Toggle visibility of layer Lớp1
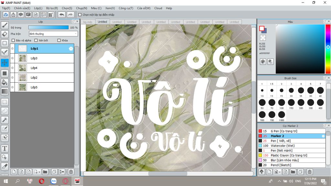Image resolution: width=331 pixels, height=186 pixels. 13,48
